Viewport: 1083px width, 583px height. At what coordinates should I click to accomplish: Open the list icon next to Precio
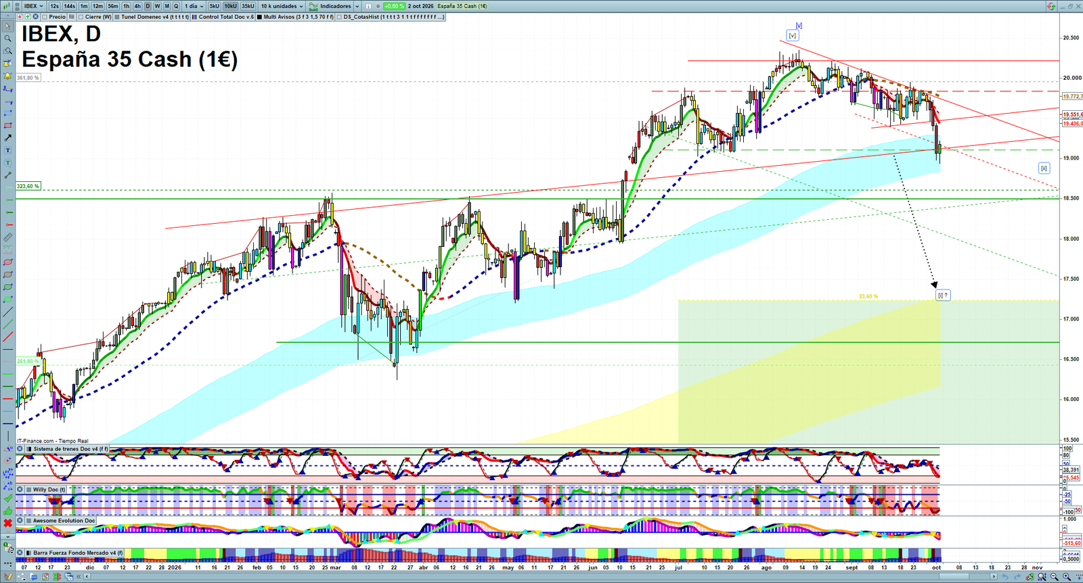71,17
